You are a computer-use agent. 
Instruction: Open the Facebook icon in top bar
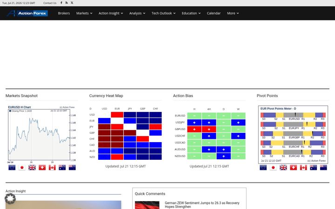(61, 3)
